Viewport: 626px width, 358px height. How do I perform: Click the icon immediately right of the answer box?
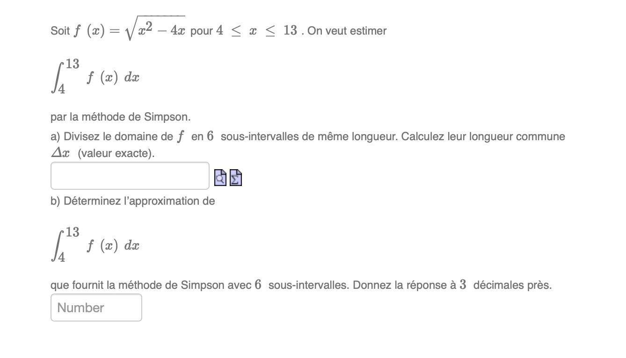coord(220,178)
